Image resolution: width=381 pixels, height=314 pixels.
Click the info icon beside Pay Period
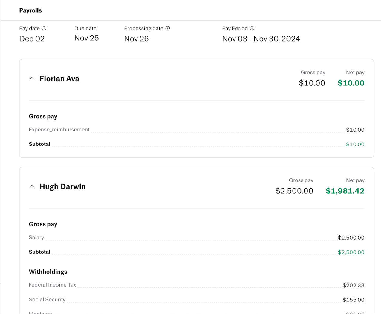pos(252,28)
